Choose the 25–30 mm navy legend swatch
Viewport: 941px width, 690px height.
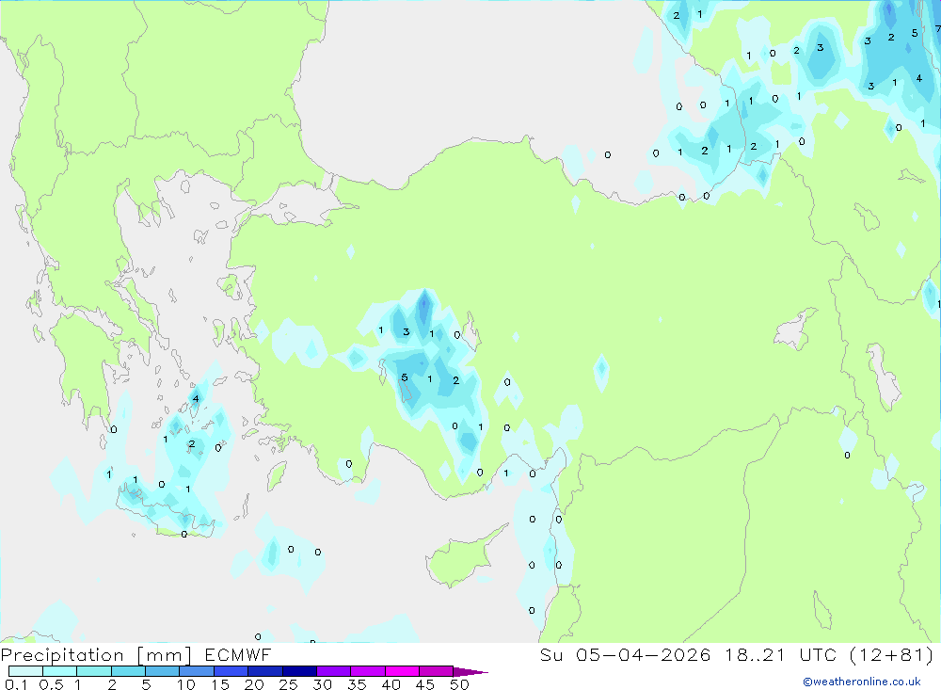tap(299, 671)
